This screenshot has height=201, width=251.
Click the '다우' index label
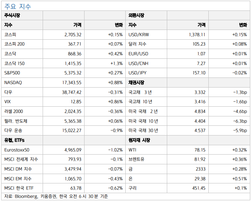(x=8, y=92)
